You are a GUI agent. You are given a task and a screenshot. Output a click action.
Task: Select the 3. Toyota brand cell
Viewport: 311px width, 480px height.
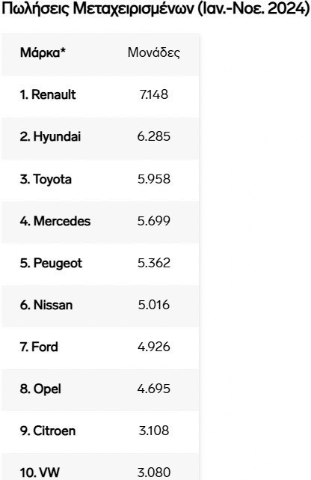click(46, 179)
